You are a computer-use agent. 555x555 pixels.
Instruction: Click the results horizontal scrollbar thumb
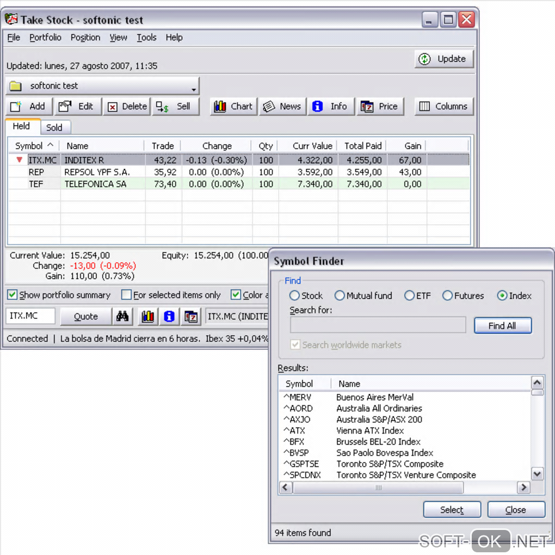(378, 488)
